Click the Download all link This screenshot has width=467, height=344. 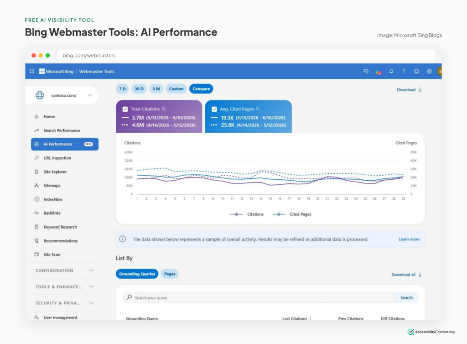tap(406, 275)
